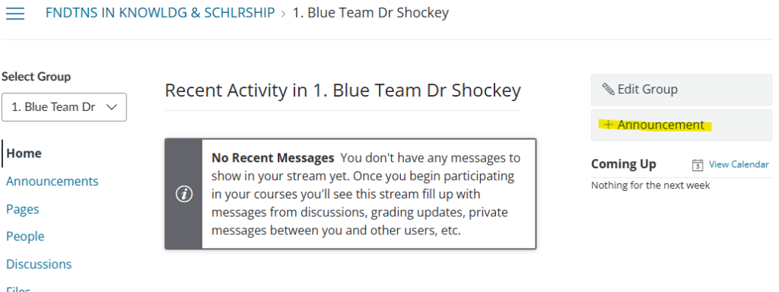This screenshot has height=292, width=779.
Task: Open the Select Group "1. Blue Team Dr" box
Action: point(64,107)
